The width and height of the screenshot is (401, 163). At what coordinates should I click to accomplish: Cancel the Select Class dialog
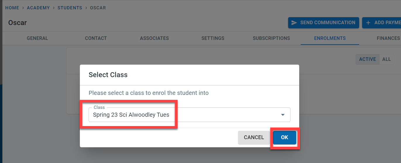pos(254,137)
